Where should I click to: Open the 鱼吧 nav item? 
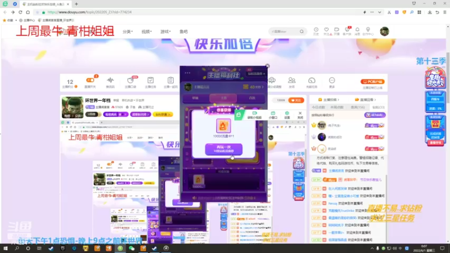[x=183, y=31]
